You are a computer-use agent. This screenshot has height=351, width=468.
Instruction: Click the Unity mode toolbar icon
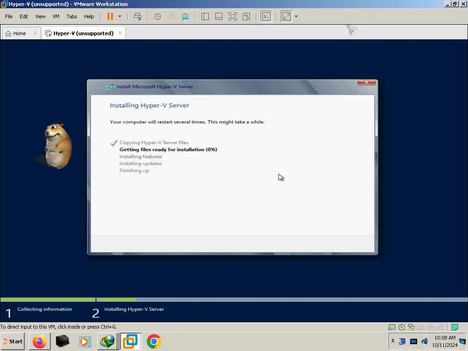(x=246, y=16)
